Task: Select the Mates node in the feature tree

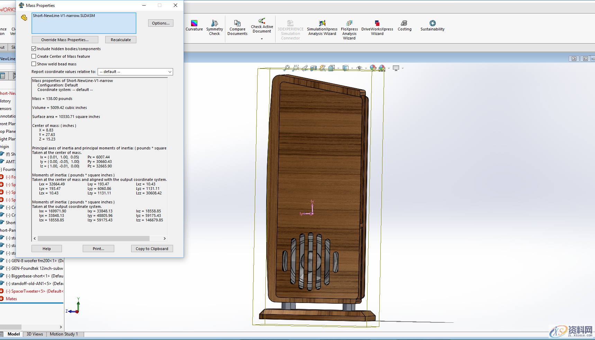Action: [11, 298]
